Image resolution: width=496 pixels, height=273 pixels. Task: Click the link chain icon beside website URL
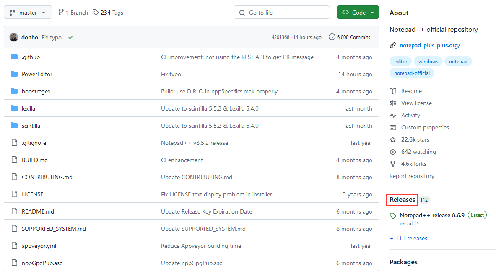click(393, 46)
